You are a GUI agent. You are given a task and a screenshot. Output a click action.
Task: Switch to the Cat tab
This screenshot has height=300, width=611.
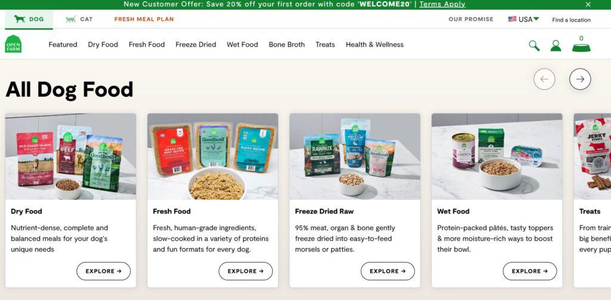pos(79,19)
